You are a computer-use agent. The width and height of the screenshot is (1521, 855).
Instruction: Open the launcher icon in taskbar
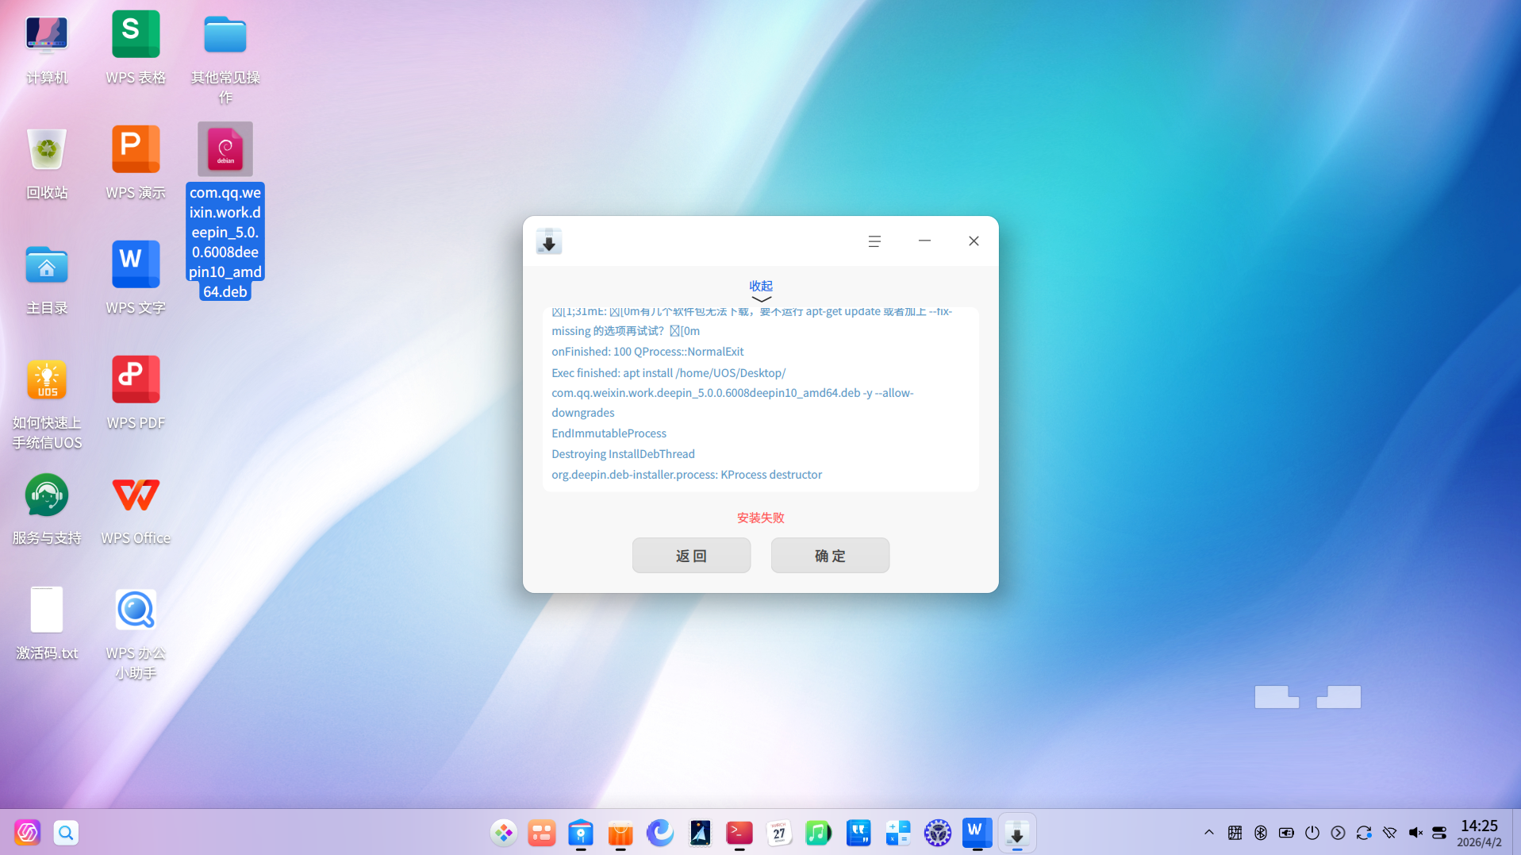(x=28, y=832)
